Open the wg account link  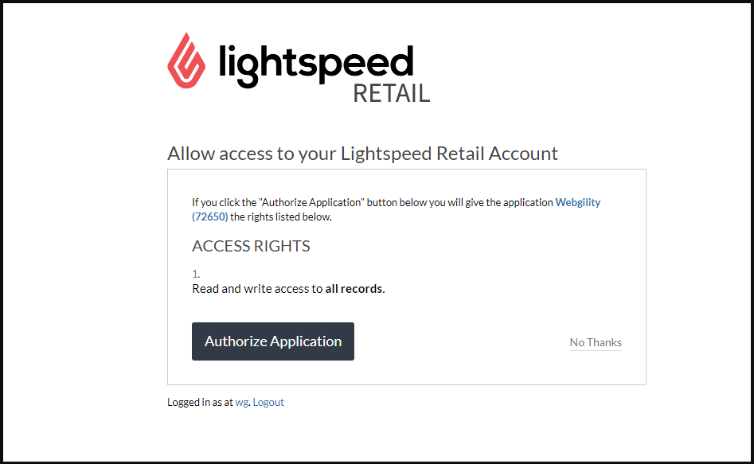(x=242, y=402)
